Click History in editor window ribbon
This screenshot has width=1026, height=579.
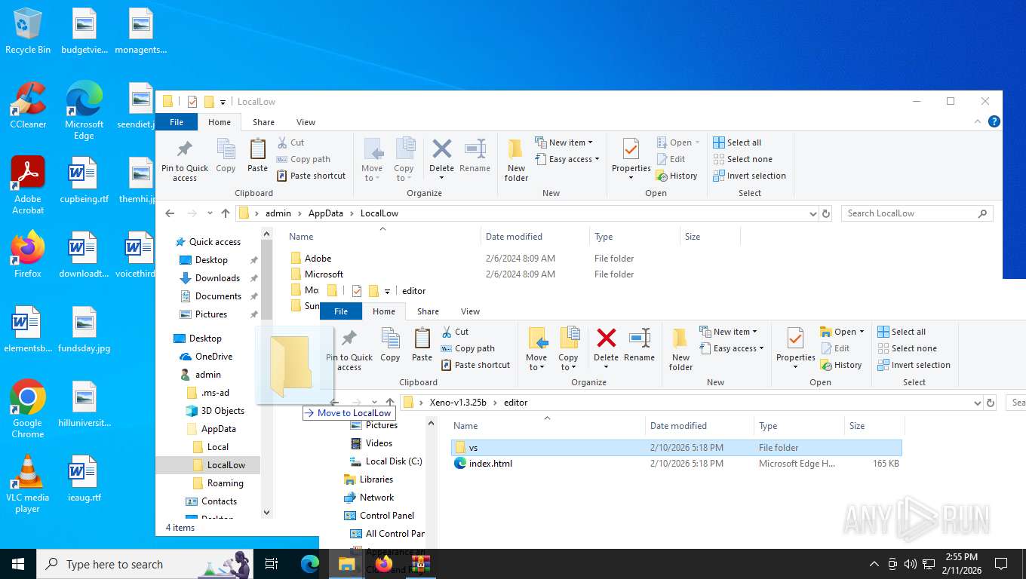[841, 365]
